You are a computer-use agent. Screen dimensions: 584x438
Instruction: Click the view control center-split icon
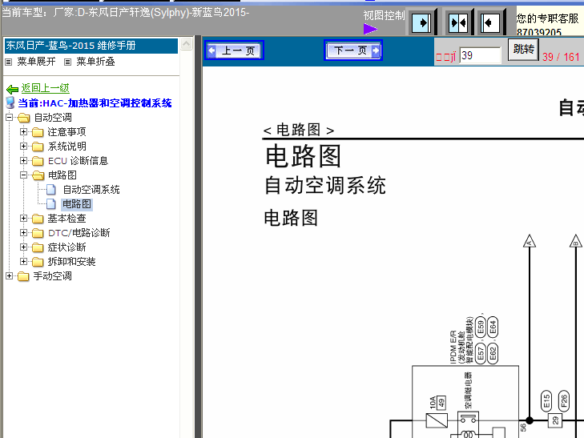(459, 22)
